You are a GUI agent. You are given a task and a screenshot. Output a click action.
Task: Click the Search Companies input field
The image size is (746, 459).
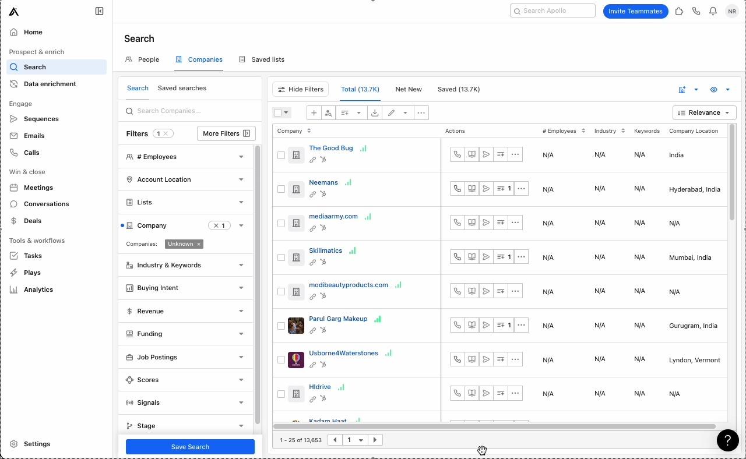click(190, 111)
